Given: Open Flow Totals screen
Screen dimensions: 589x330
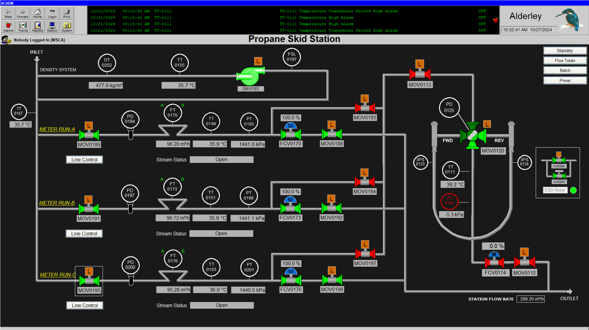Looking at the screenshot, I should coord(565,61).
